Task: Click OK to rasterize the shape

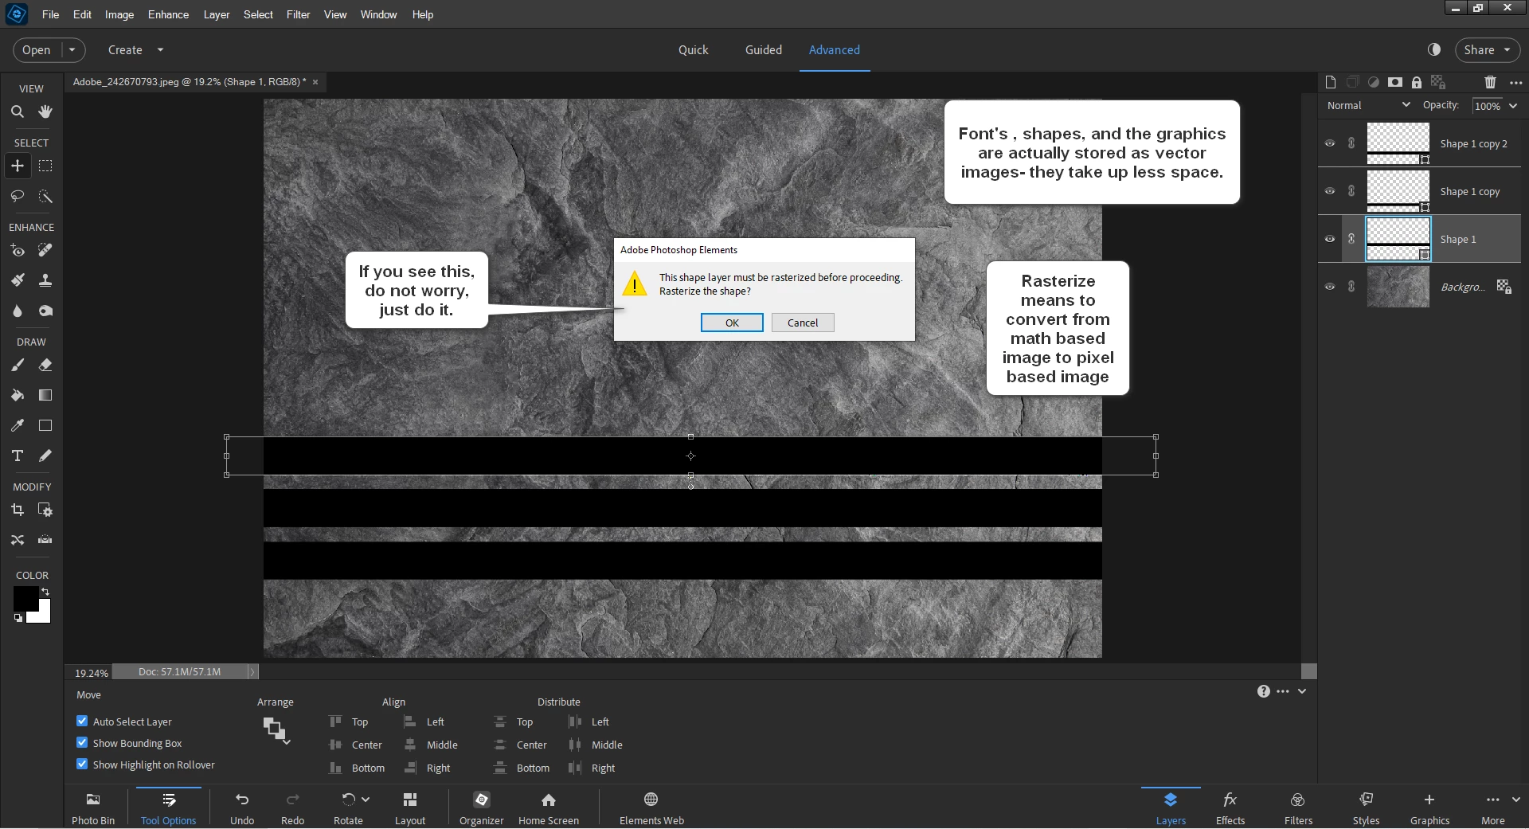Action: point(732,323)
